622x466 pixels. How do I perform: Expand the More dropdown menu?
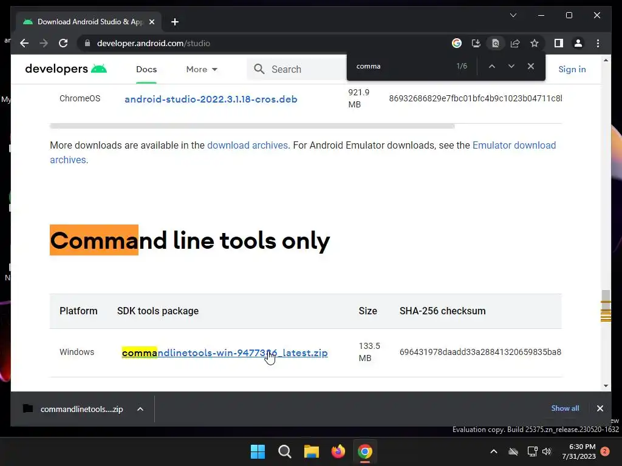click(x=202, y=69)
